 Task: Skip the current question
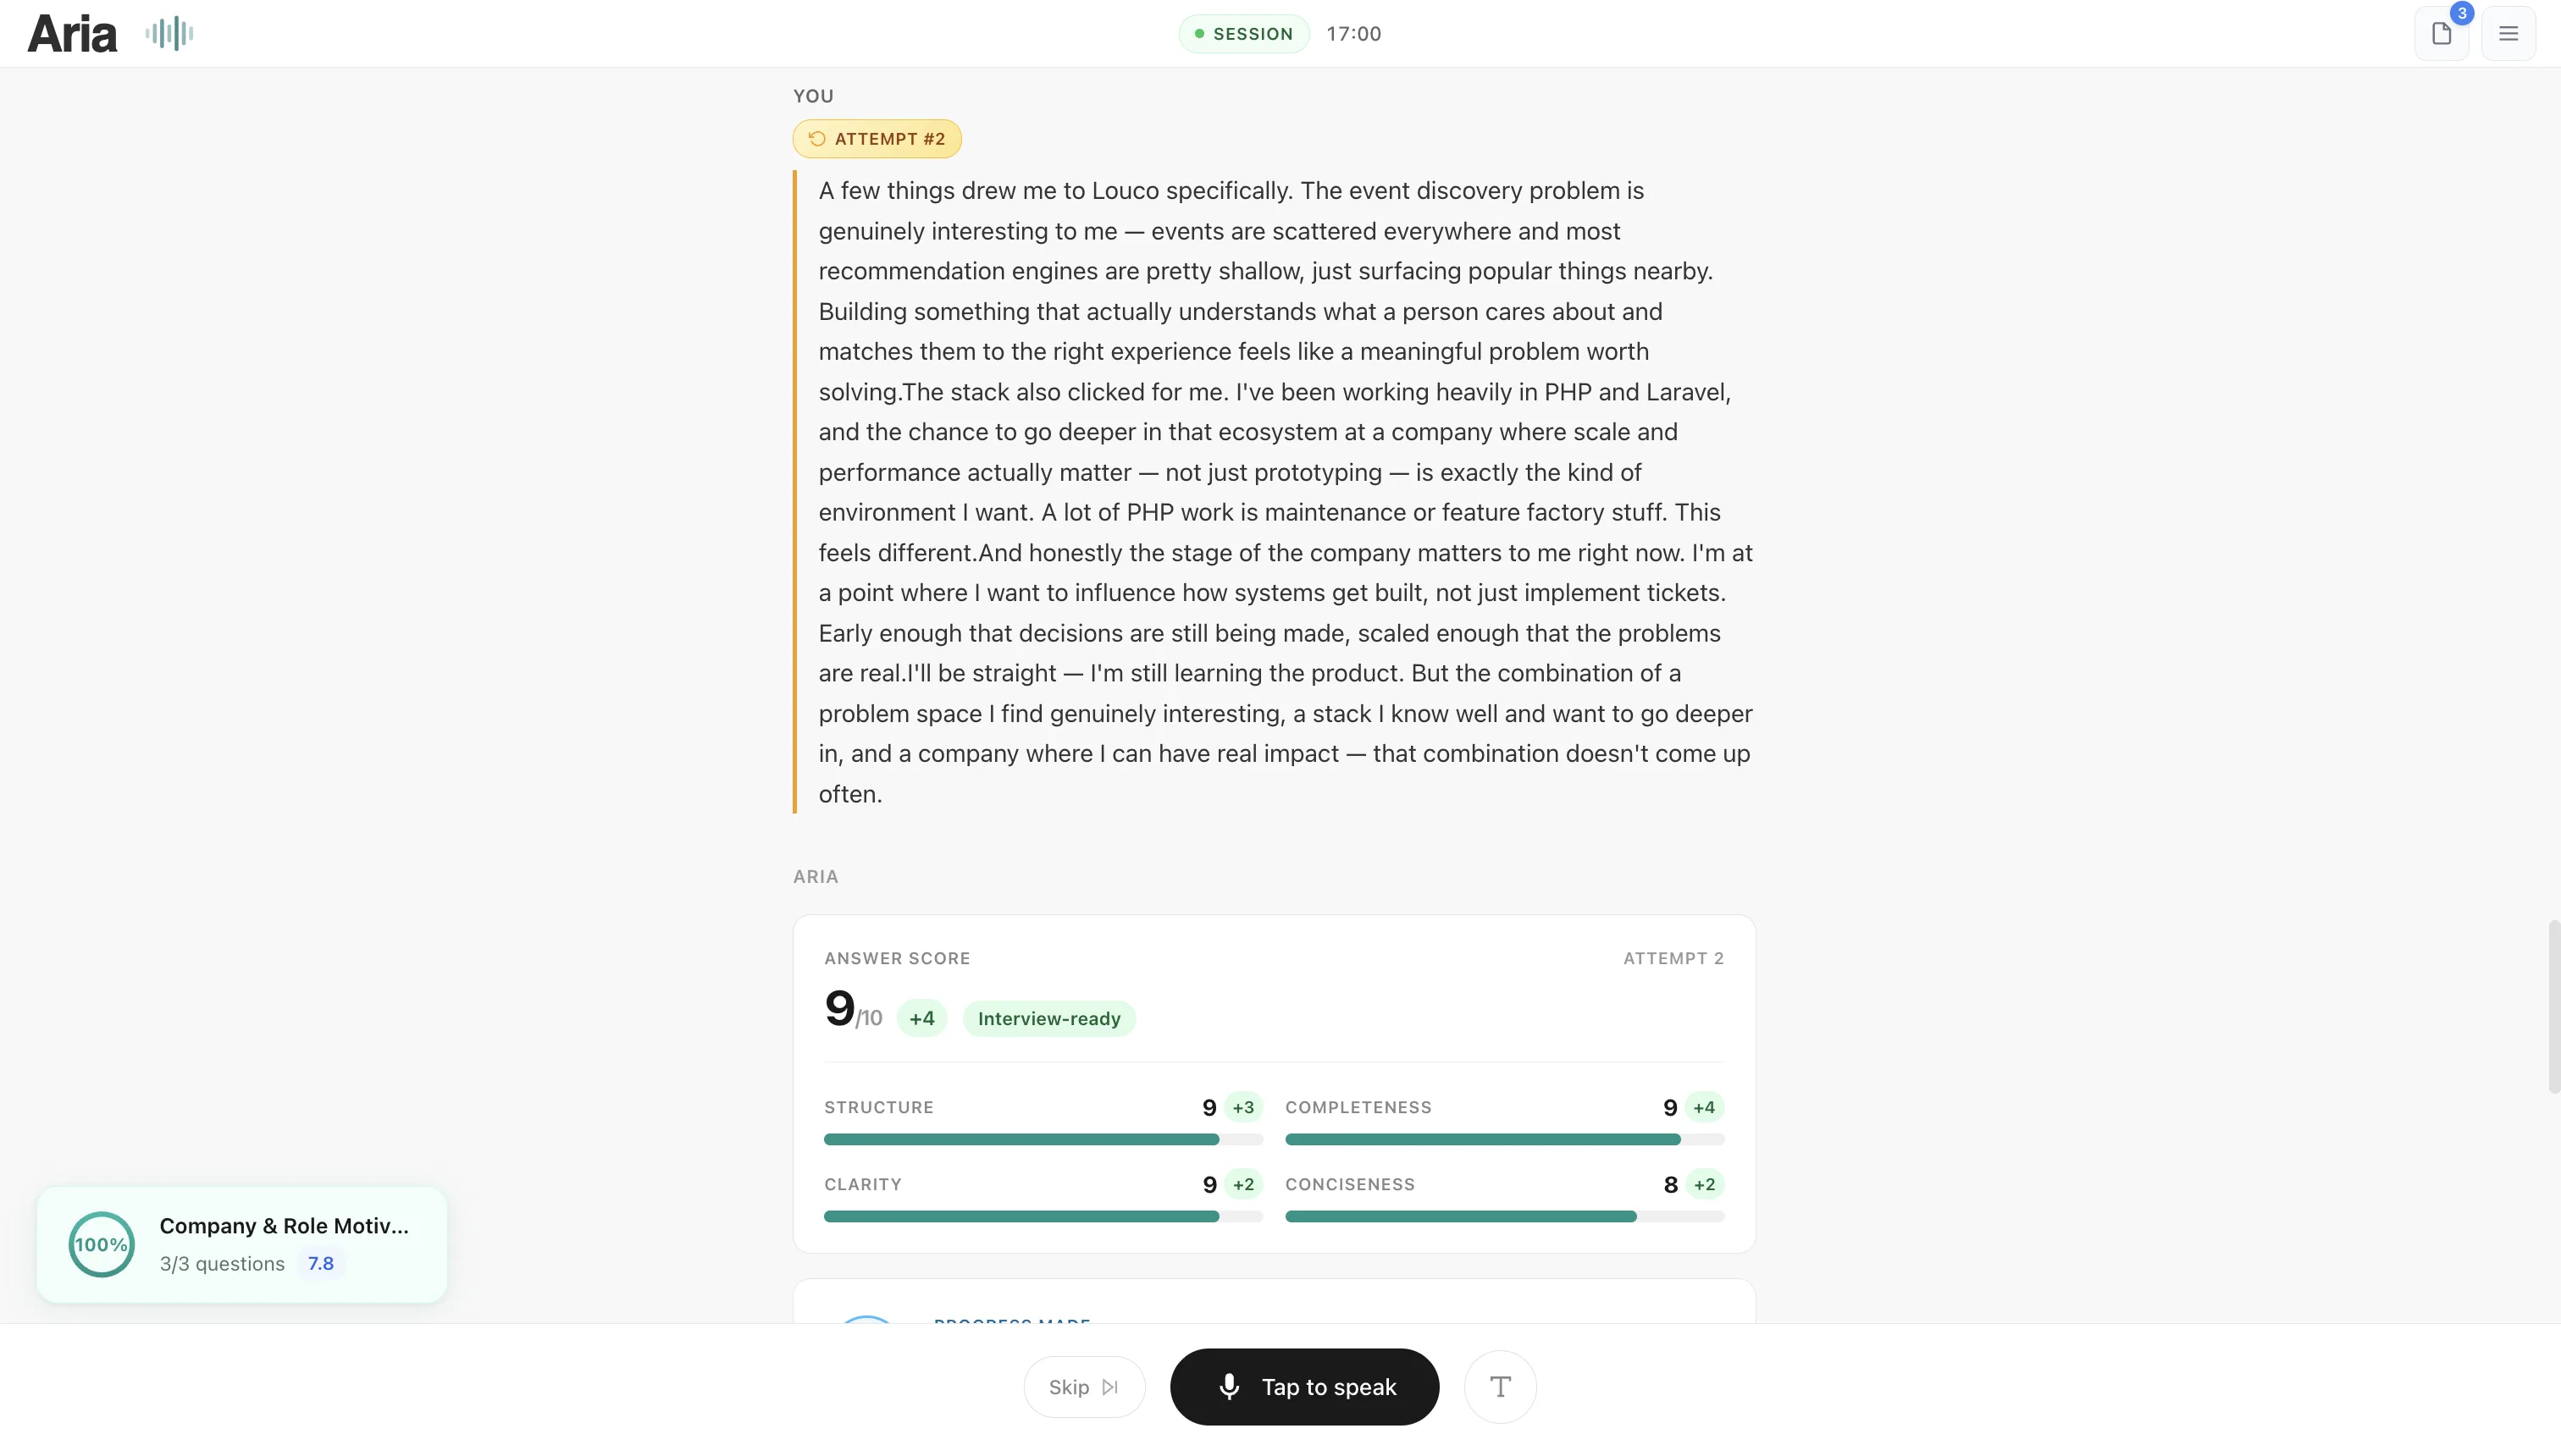tap(1083, 1386)
